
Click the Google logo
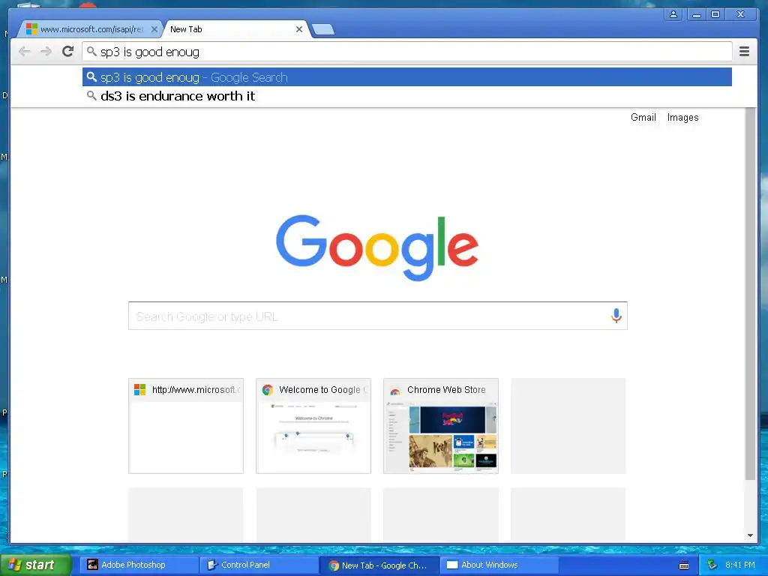(377, 247)
